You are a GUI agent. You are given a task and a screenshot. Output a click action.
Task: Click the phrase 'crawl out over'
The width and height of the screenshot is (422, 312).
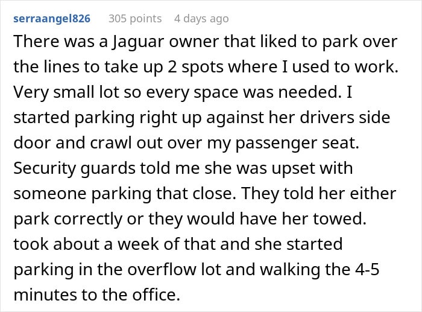(x=146, y=143)
